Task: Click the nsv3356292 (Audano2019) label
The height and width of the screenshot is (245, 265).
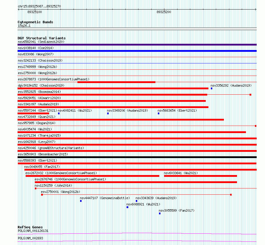Action: pos(231,85)
